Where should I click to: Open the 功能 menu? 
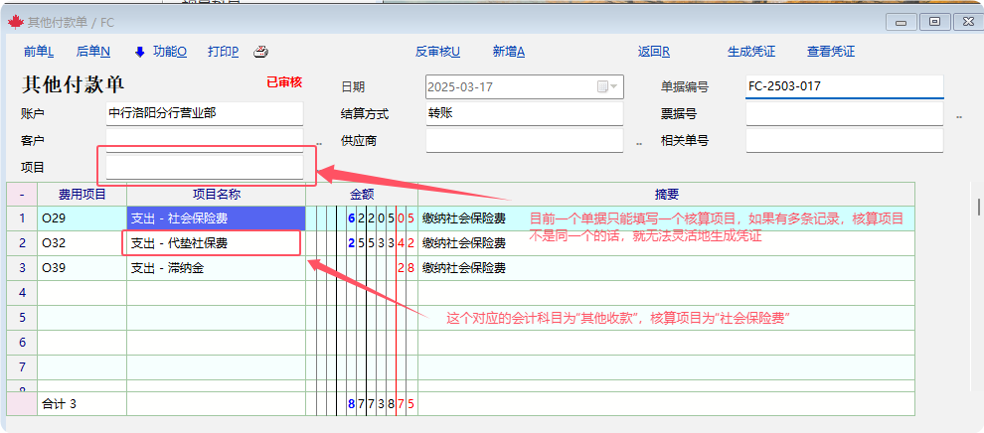tap(169, 52)
